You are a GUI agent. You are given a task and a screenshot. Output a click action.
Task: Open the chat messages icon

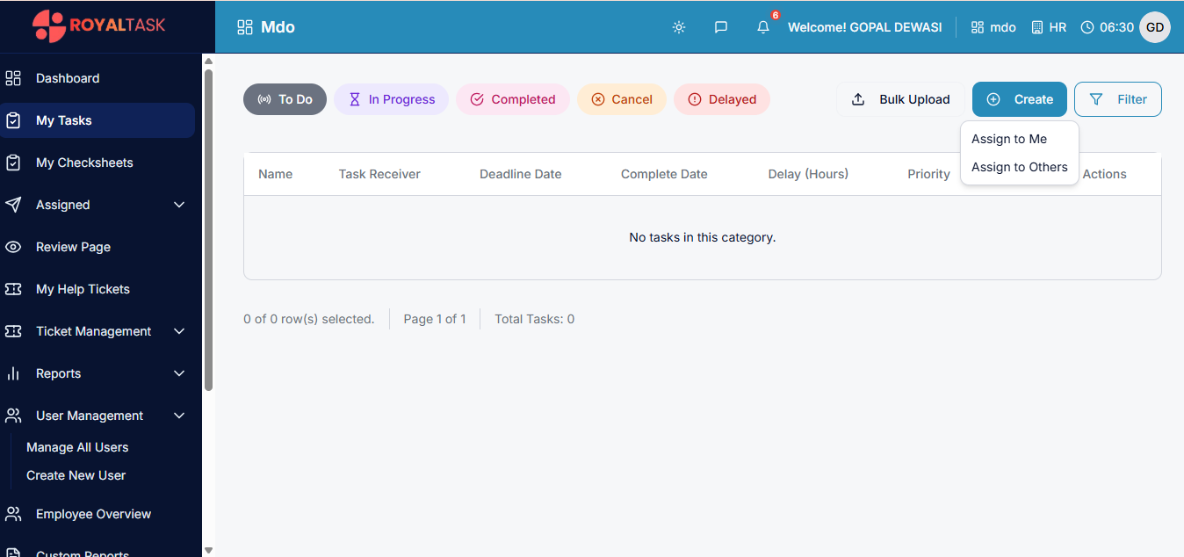[720, 27]
